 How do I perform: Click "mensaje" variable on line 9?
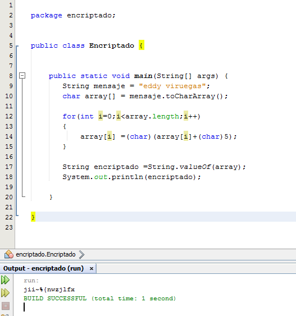pyautogui.click(x=110, y=86)
